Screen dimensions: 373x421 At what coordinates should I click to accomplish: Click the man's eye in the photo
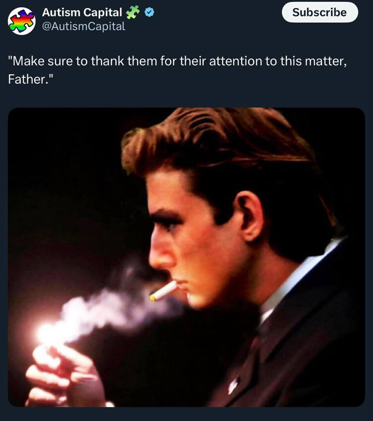tap(170, 224)
